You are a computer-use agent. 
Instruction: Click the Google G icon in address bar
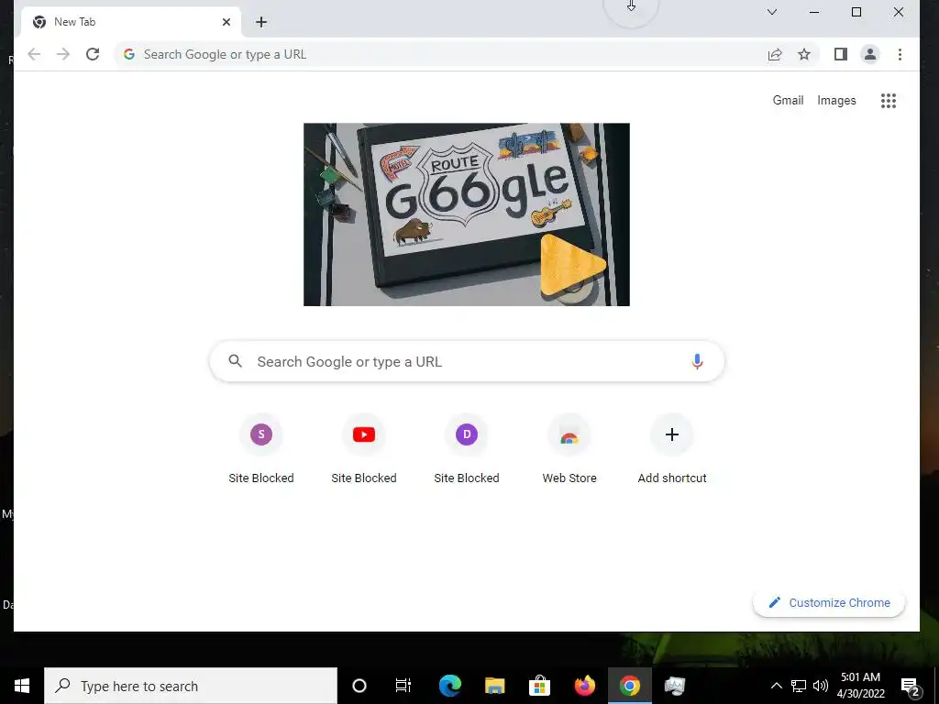(128, 54)
